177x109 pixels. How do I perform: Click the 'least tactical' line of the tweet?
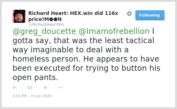[x=83, y=40]
